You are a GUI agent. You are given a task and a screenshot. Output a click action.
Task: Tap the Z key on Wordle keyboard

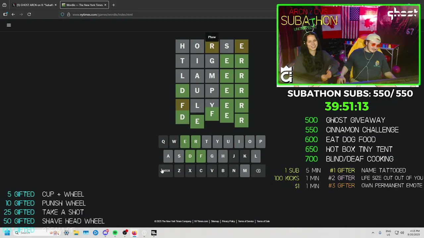coord(179,171)
